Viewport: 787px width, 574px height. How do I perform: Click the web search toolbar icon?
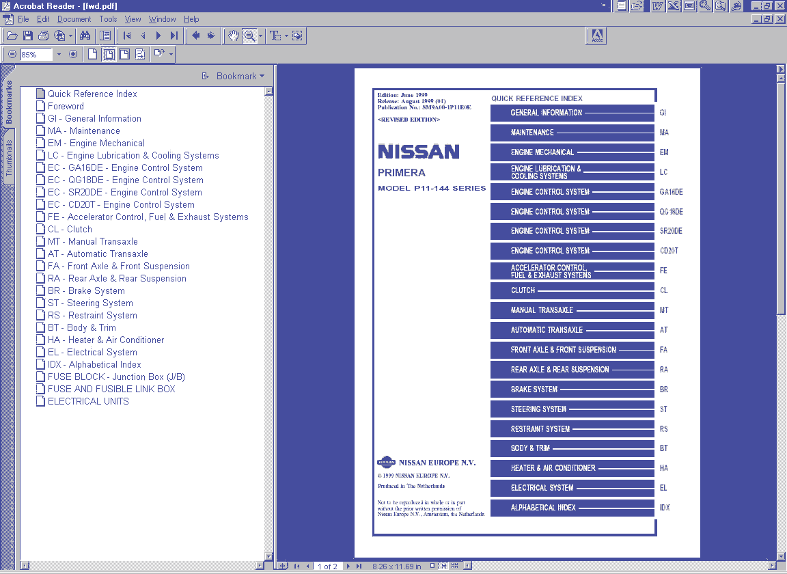pyautogui.click(x=59, y=36)
